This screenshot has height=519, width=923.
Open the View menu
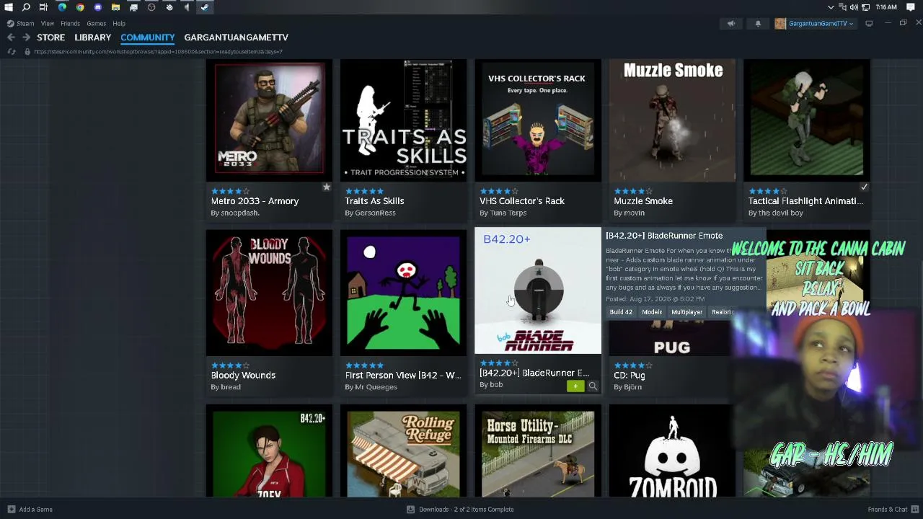pos(48,24)
